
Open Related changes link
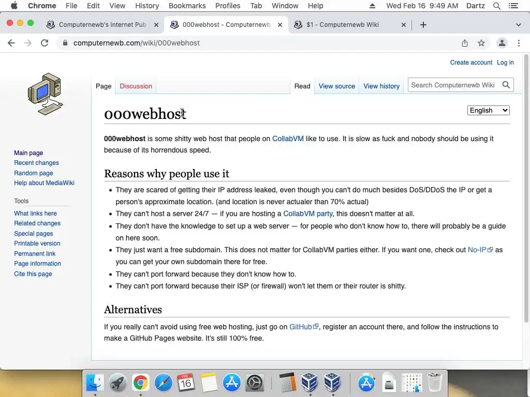pyautogui.click(x=37, y=223)
